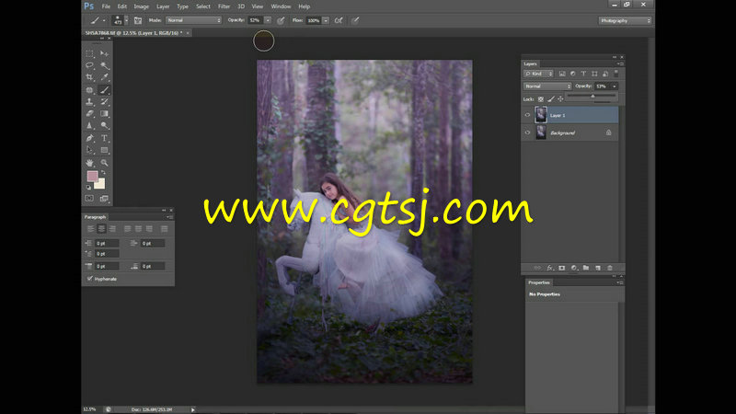Select the Blur tool
This screenshot has width=736, height=414.
click(89, 125)
